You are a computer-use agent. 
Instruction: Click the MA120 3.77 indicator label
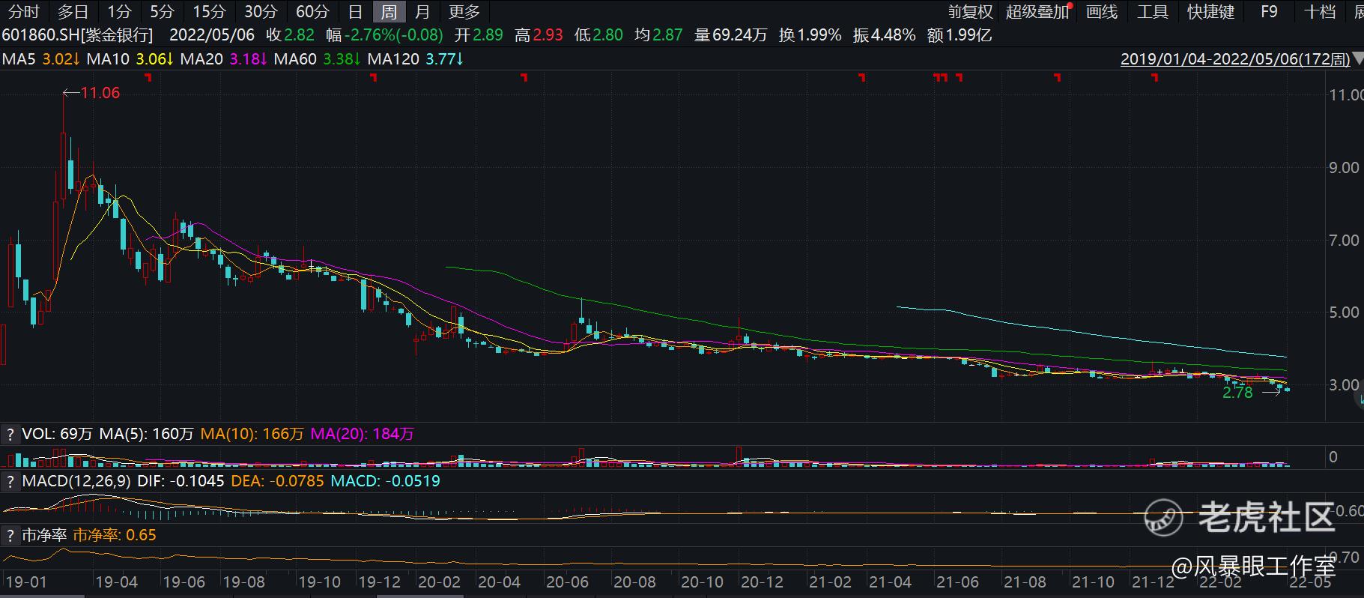(415, 59)
